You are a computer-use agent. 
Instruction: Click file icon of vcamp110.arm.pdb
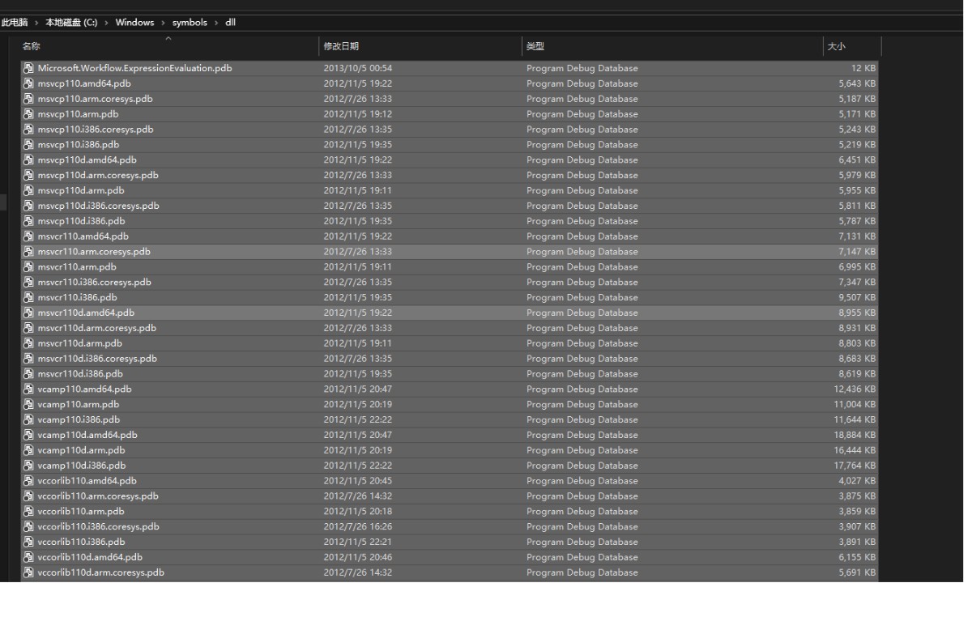(28, 405)
